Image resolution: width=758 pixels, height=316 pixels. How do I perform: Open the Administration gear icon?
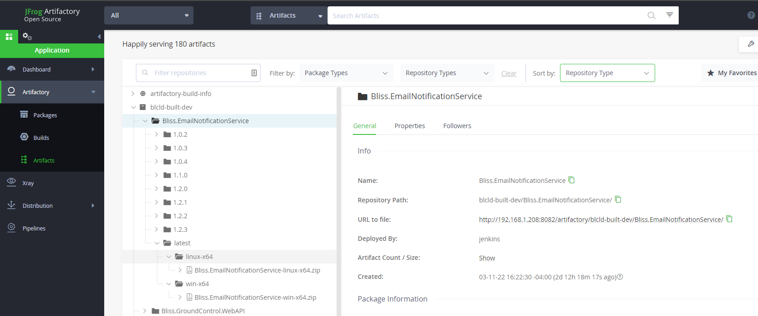click(x=27, y=36)
